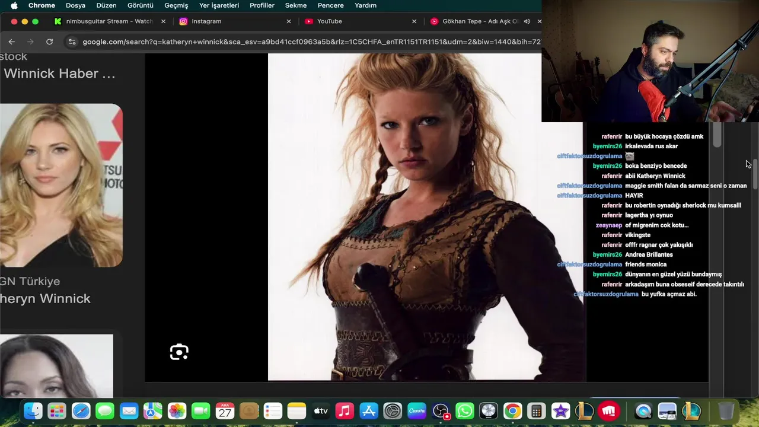
Task: Open Notes app in the Dock
Action: coord(296,411)
